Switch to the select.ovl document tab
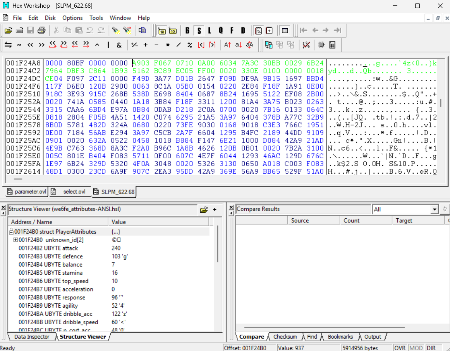 70,192
